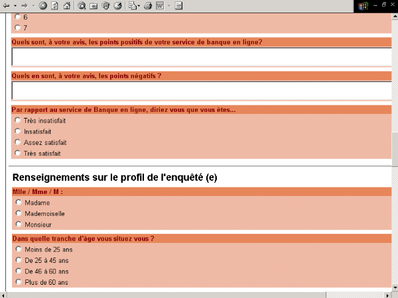Go back with the Back arrow
This screenshot has width=398, height=298.
coord(6,5)
